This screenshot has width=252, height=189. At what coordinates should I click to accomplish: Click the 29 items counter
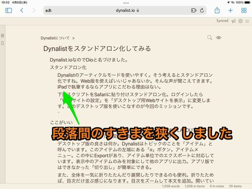point(235,186)
